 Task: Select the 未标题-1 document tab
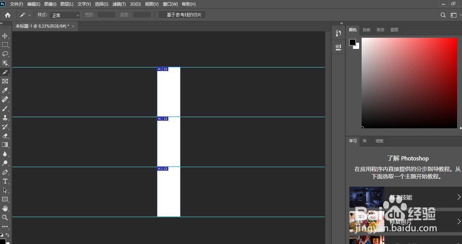(42, 26)
